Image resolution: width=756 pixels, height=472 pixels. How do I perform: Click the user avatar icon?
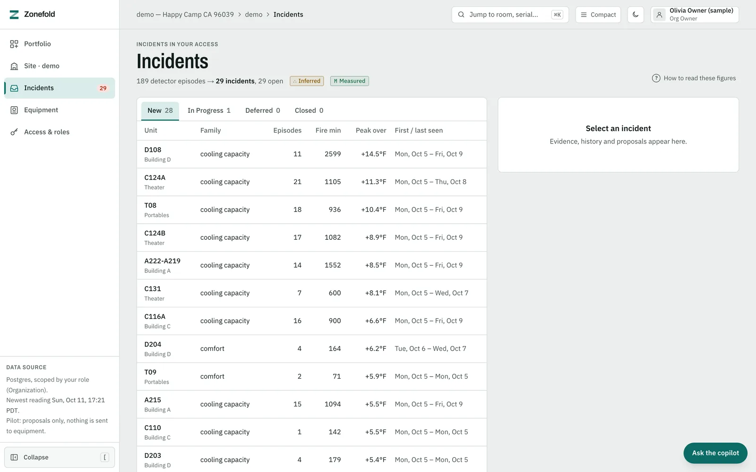coord(659,15)
